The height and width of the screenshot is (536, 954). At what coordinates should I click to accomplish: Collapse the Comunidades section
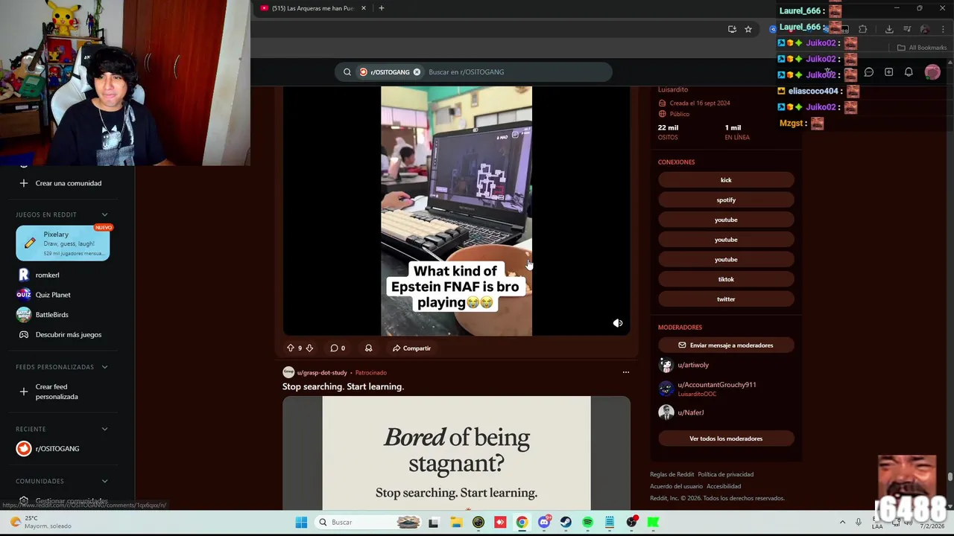tap(104, 481)
